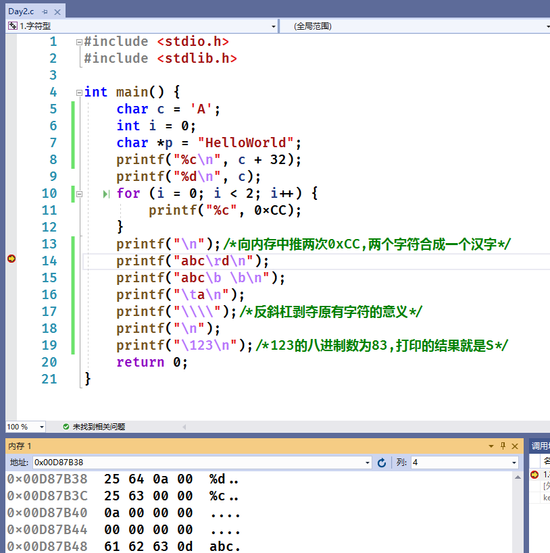The image size is (550, 553).
Task: Open the memory address history dropdown
Action: point(368,463)
